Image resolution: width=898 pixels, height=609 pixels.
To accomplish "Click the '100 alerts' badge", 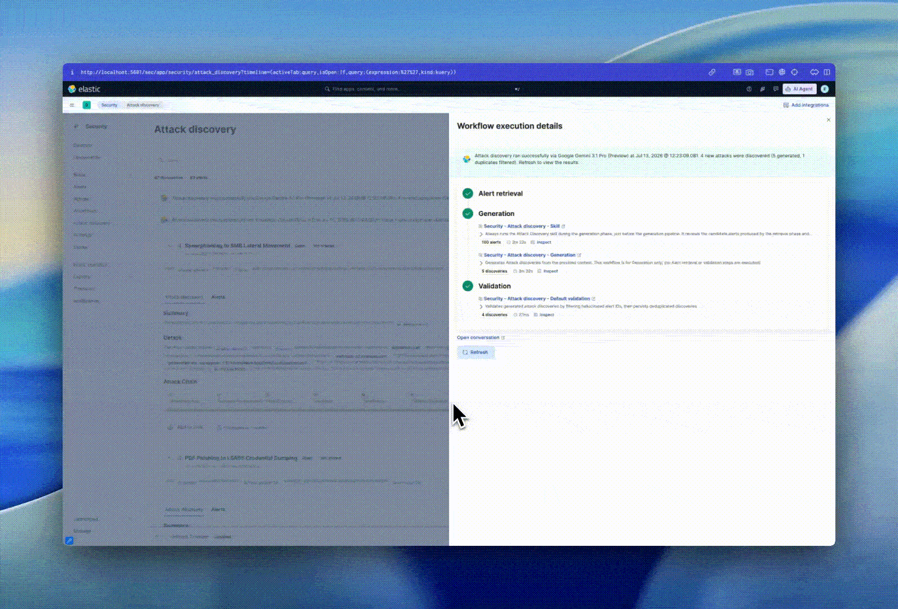I will 491,242.
